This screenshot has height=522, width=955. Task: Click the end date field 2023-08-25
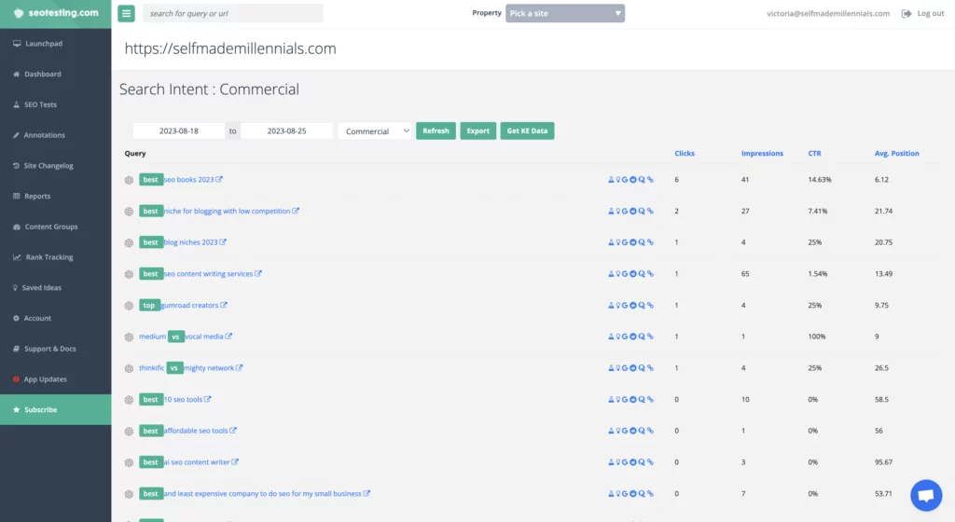(286, 130)
